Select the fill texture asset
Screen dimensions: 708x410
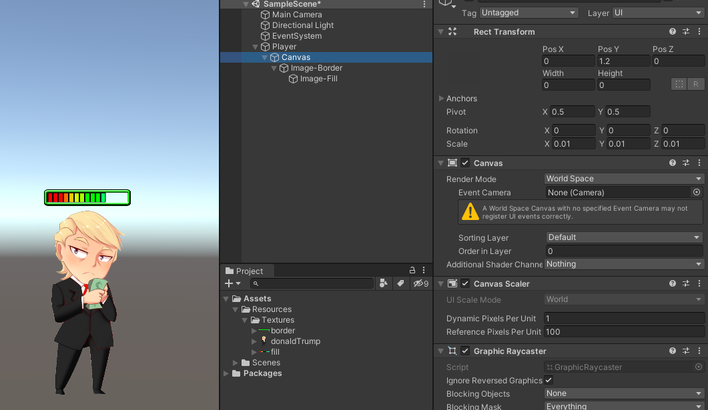click(275, 352)
